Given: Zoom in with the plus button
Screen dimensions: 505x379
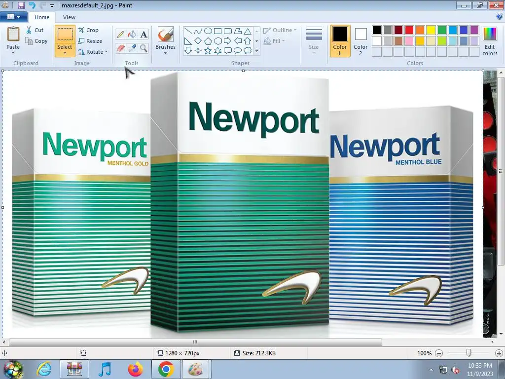Looking at the screenshot, I should [499, 353].
